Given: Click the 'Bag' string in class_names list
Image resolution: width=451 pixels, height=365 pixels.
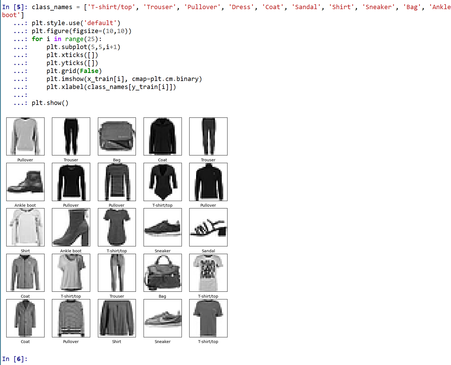Looking at the screenshot, I should [x=412, y=7].
